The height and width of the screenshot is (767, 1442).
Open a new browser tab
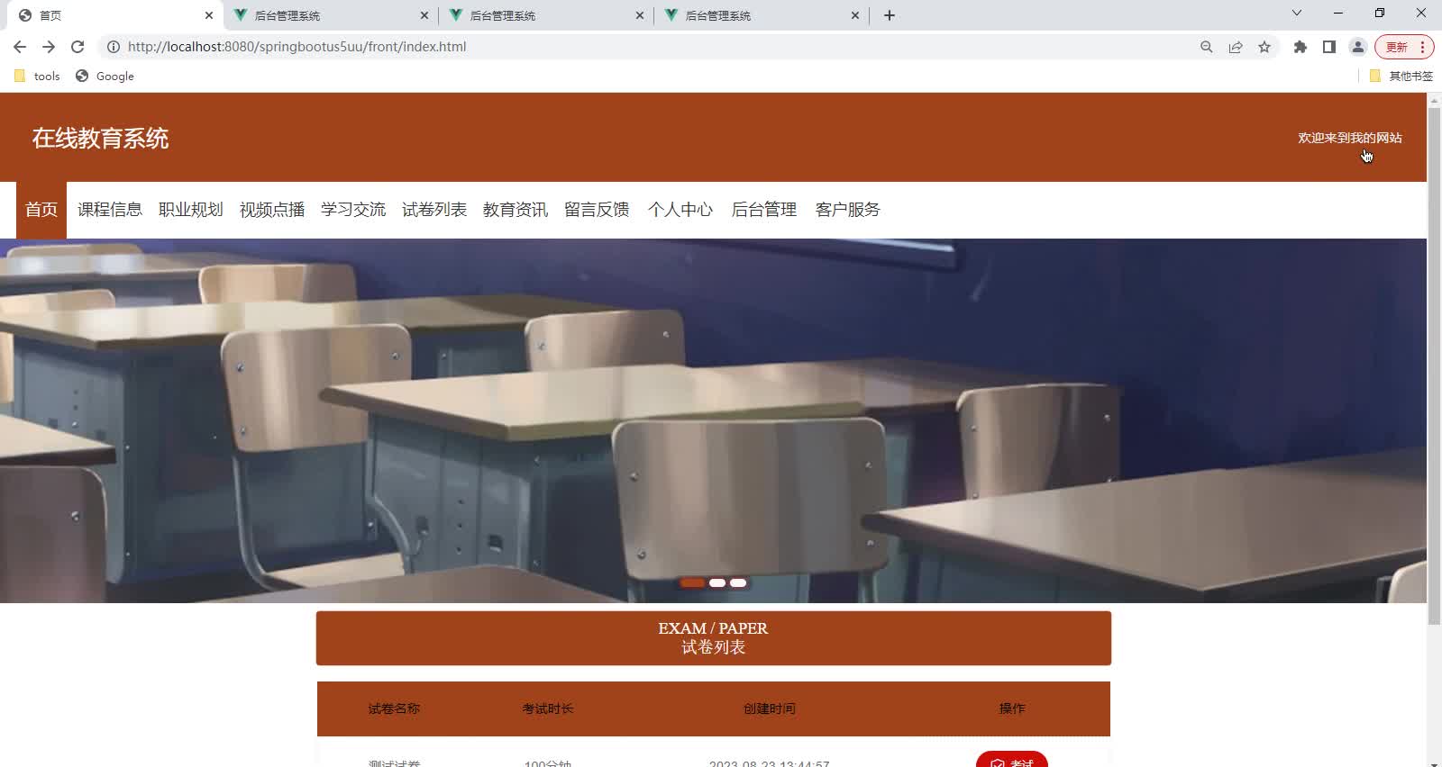890,15
